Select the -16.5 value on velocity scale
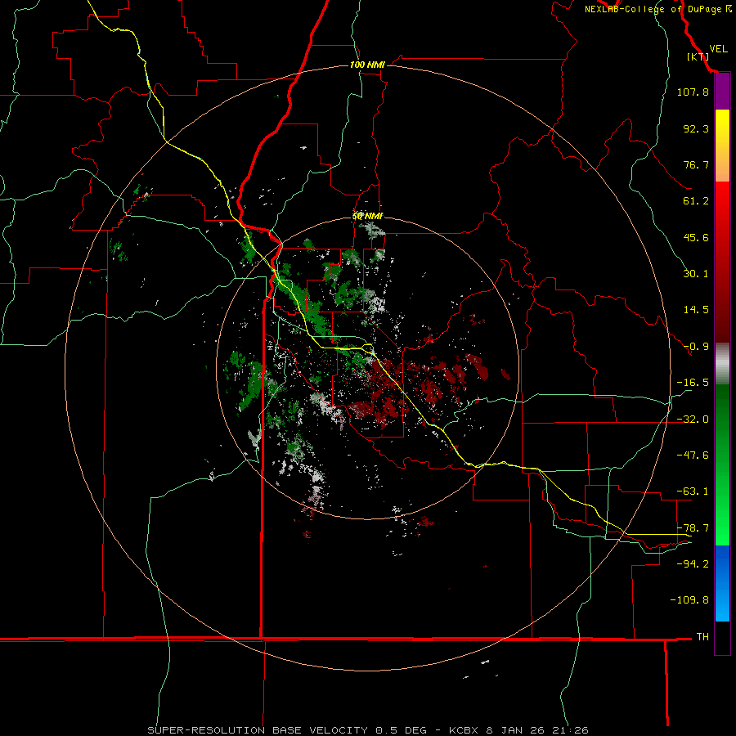This screenshot has height=736, width=736. pos(693,383)
